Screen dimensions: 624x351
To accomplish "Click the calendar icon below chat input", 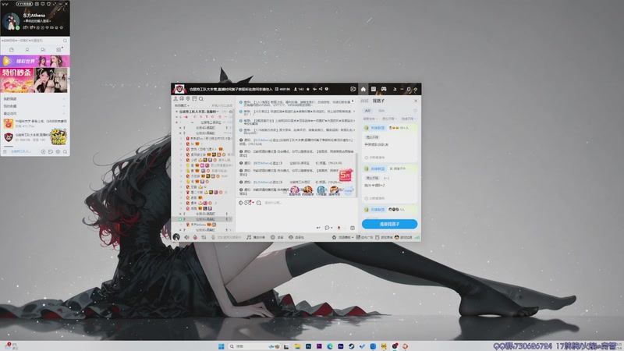I will [353, 228].
